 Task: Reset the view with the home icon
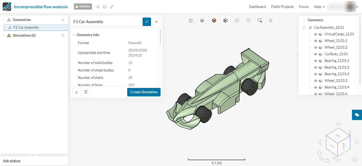tap(355, 159)
